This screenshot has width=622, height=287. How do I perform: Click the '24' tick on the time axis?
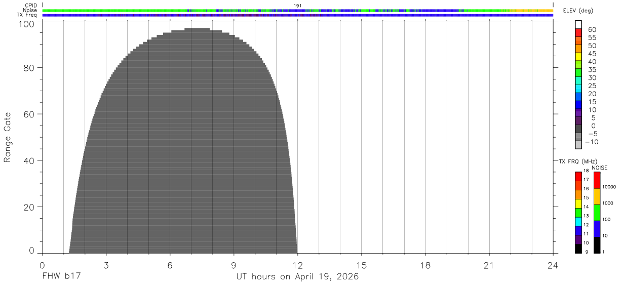[x=553, y=265]
